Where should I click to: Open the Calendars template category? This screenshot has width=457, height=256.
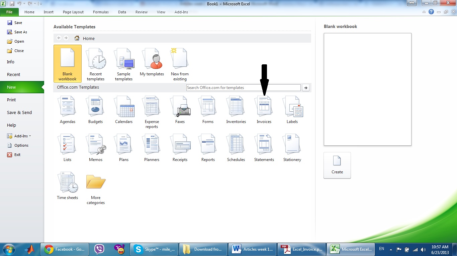(x=124, y=110)
